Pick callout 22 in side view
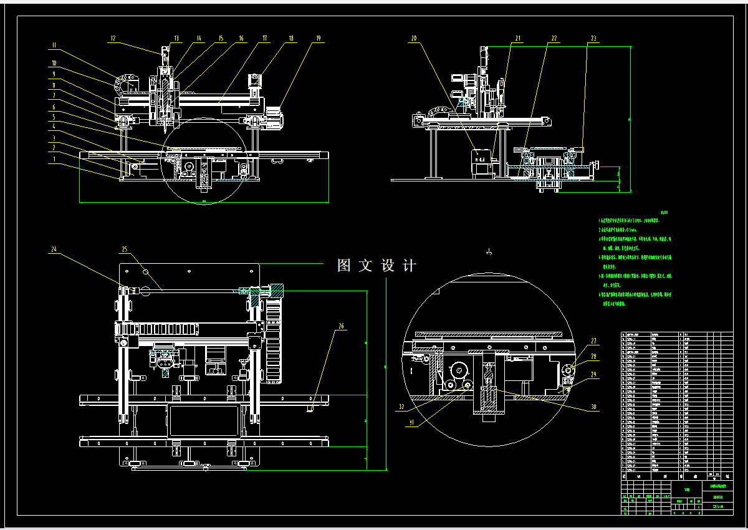748x530 pixels. [x=554, y=38]
